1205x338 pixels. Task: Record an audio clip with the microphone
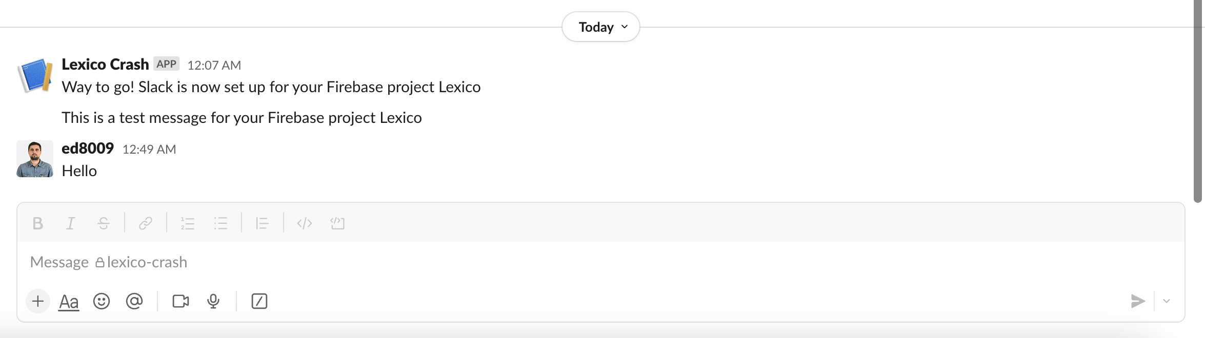[213, 301]
